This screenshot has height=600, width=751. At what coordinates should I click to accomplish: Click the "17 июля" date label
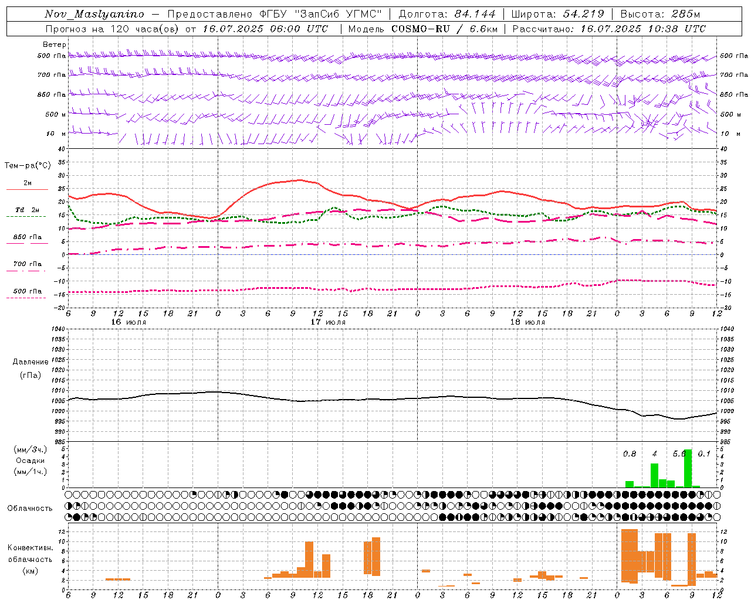tap(328, 322)
